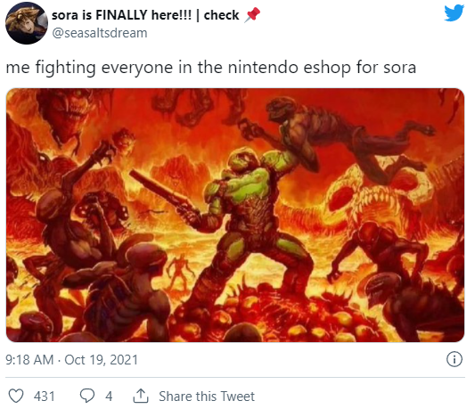Image resolution: width=475 pixels, height=409 pixels.
Task: Click the red pushpin emoji
Action: pyautogui.click(x=252, y=15)
